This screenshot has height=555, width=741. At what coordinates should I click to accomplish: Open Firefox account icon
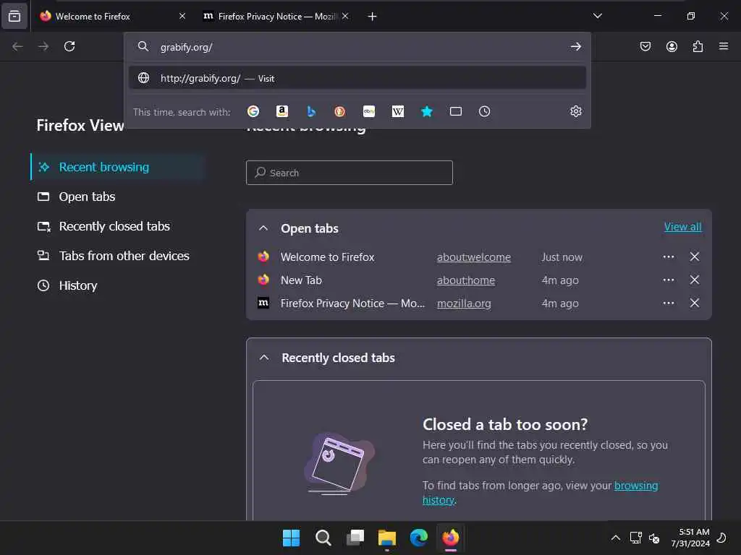tap(672, 46)
